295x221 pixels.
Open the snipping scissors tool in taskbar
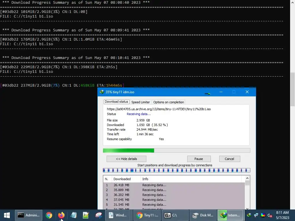(99, 215)
